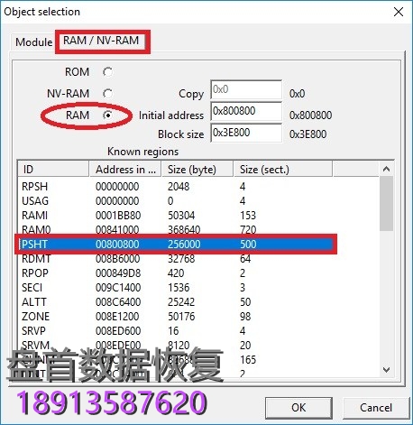
Task: Click size value 25242 cell
Action: 181,302
